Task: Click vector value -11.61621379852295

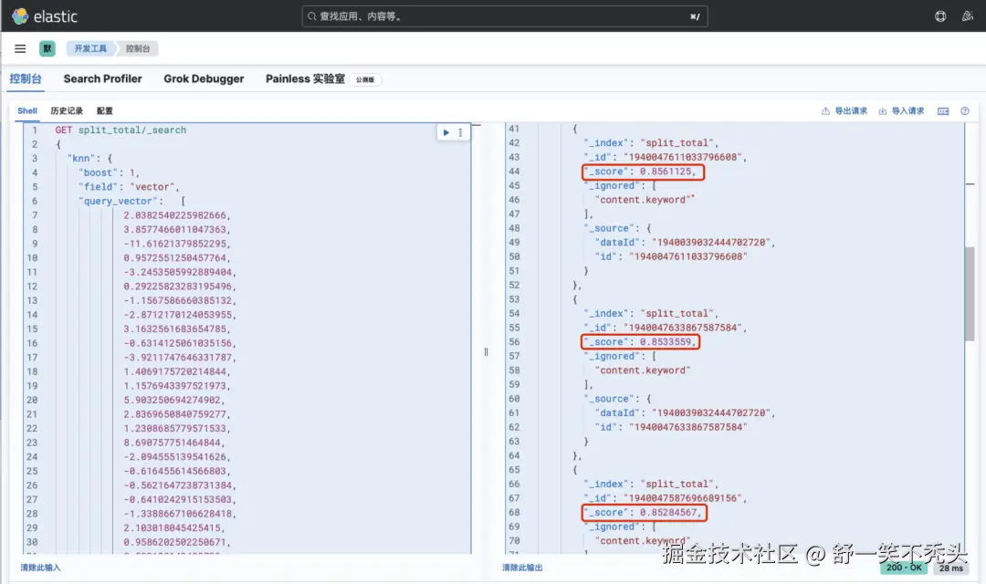Action: tap(177, 244)
